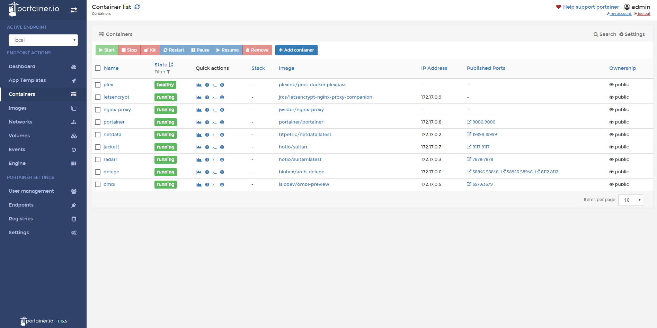The height and width of the screenshot is (328, 657).
Task: Tick the select-all containers checkbox
Action: click(x=98, y=68)
